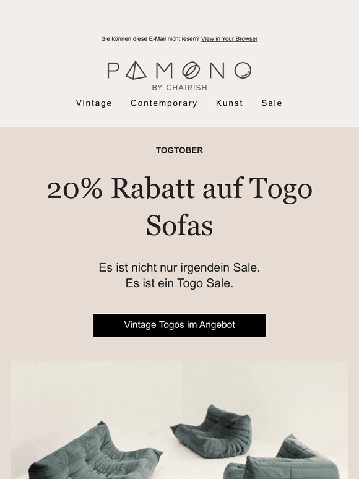Click the smiling final O in Pamono logo
359x479 pixels.
243,70
